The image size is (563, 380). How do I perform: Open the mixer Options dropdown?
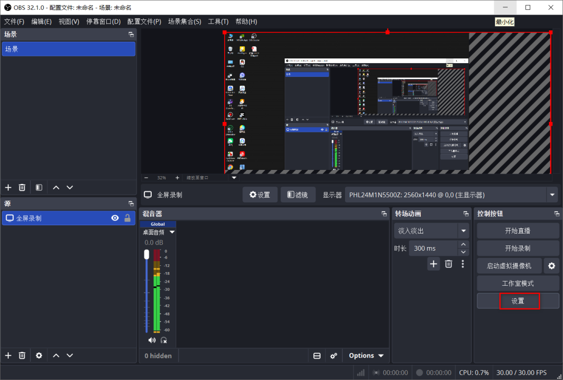click(x=366, y=356)
